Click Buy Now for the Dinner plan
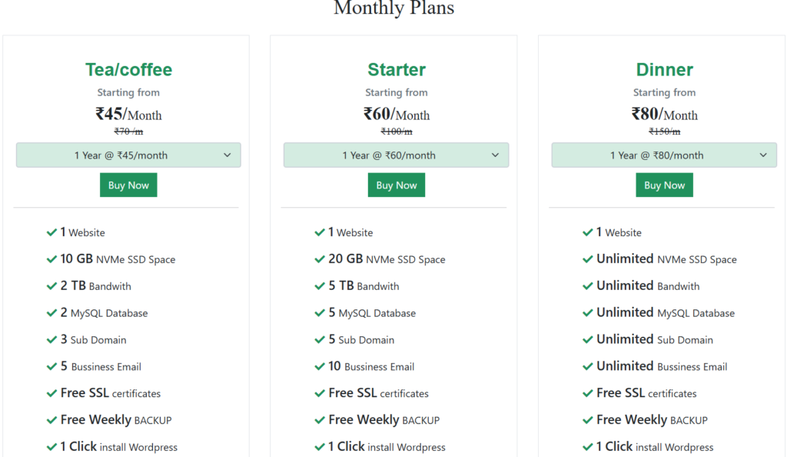The width and height of the screenshot is (787, 457). pos(663,185)
